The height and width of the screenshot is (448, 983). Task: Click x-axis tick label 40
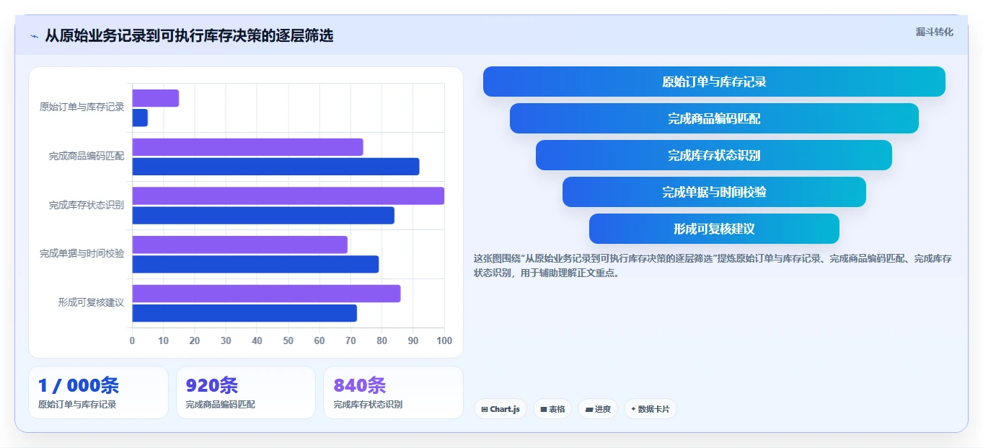(x=257, y=341)
